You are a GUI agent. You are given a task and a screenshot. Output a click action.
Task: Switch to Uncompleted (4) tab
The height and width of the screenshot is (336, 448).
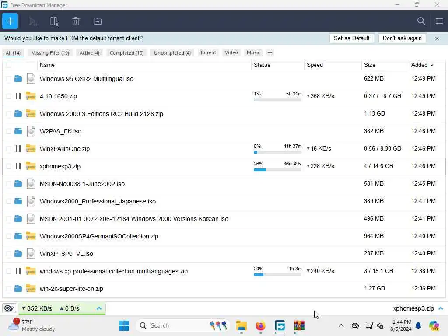pos(172,53)
